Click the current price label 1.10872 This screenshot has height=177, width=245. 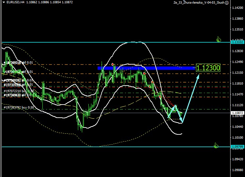pos(237,113)
